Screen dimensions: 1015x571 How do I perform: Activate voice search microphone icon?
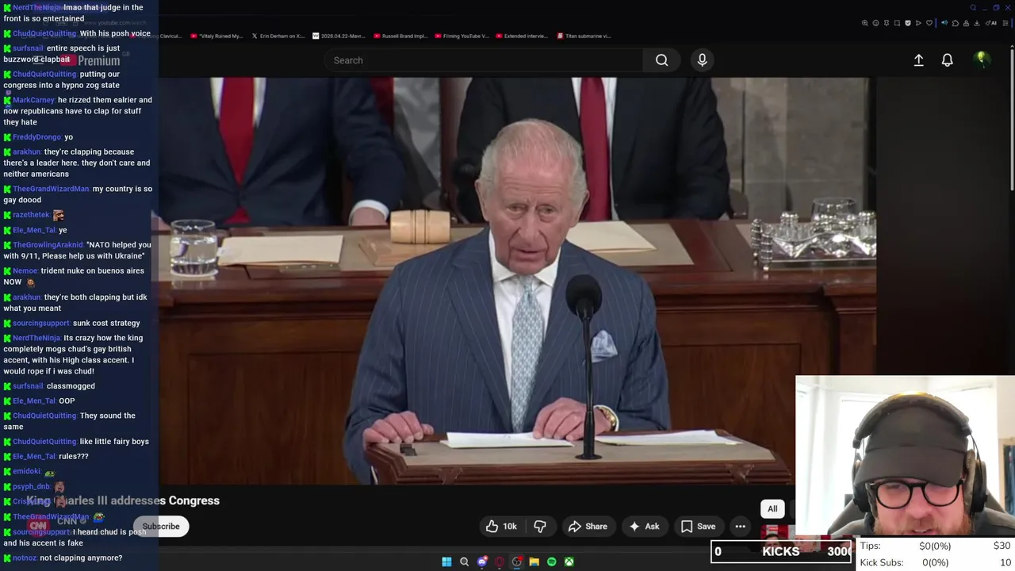click(x=702, y=60)
